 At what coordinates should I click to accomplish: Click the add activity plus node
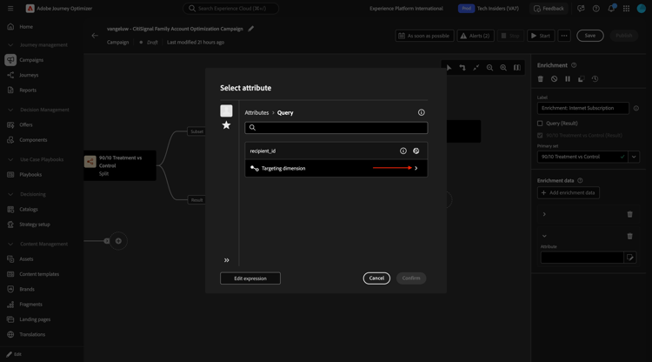[x=118, y=241]
